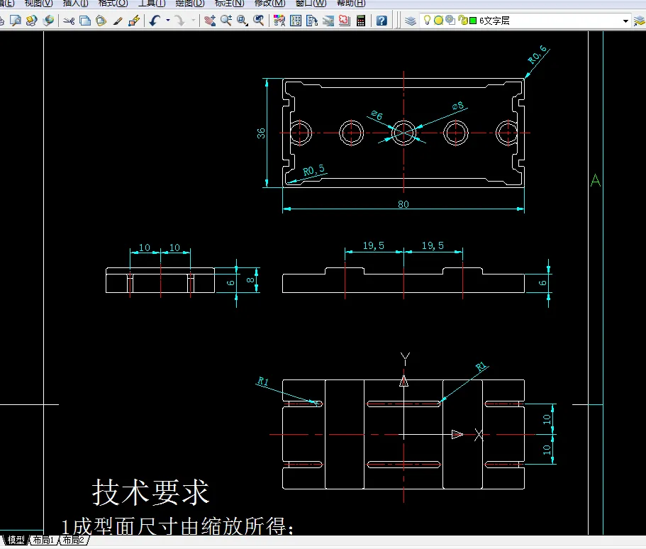Image resolution: width=646 pixels, height=549 pixels.
Task: Select the green letter A marker
Action: [x=596, y=180]
